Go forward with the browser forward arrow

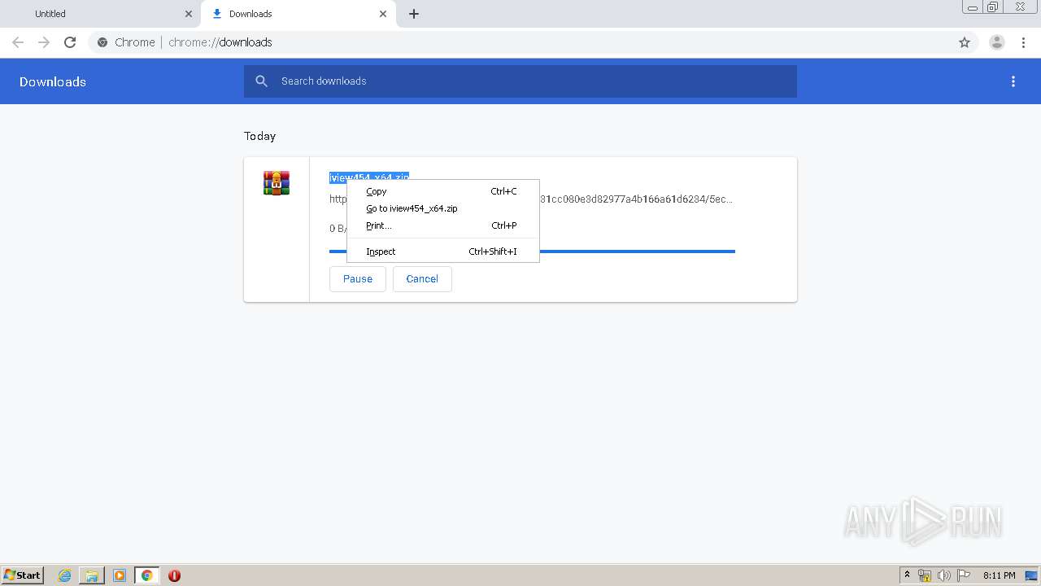pos(44,42)
